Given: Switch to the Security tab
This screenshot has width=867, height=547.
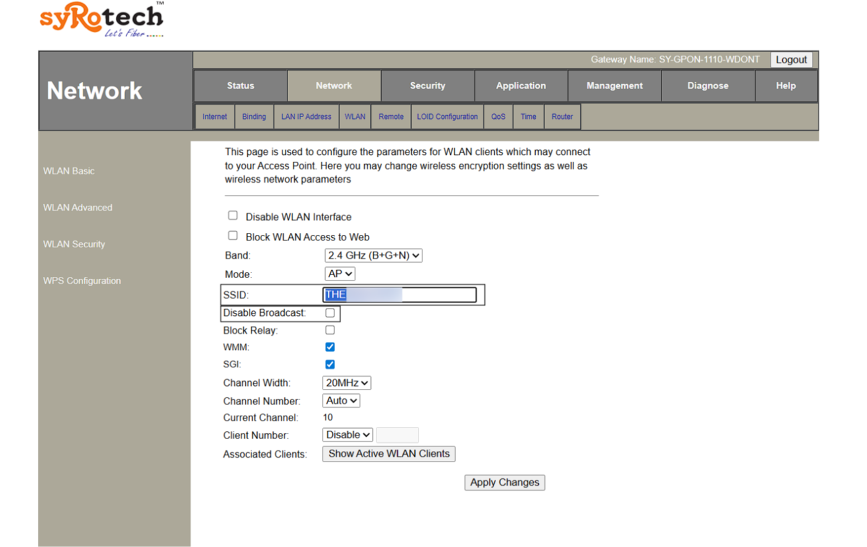Looking at the screenshot, I should (427, 85).
